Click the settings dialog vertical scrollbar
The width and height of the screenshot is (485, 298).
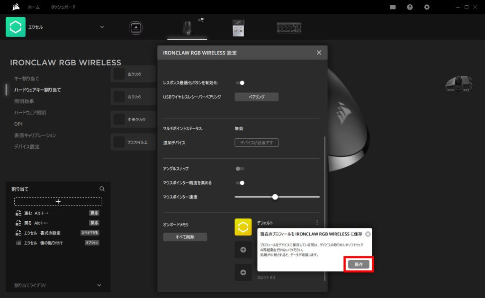[x=324, y=208]
